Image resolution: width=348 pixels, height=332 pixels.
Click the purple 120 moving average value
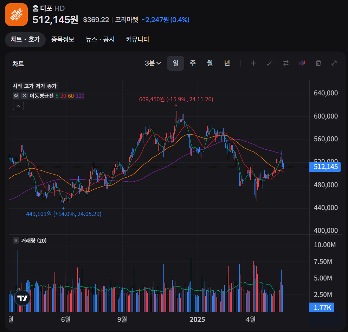[80, 96]
